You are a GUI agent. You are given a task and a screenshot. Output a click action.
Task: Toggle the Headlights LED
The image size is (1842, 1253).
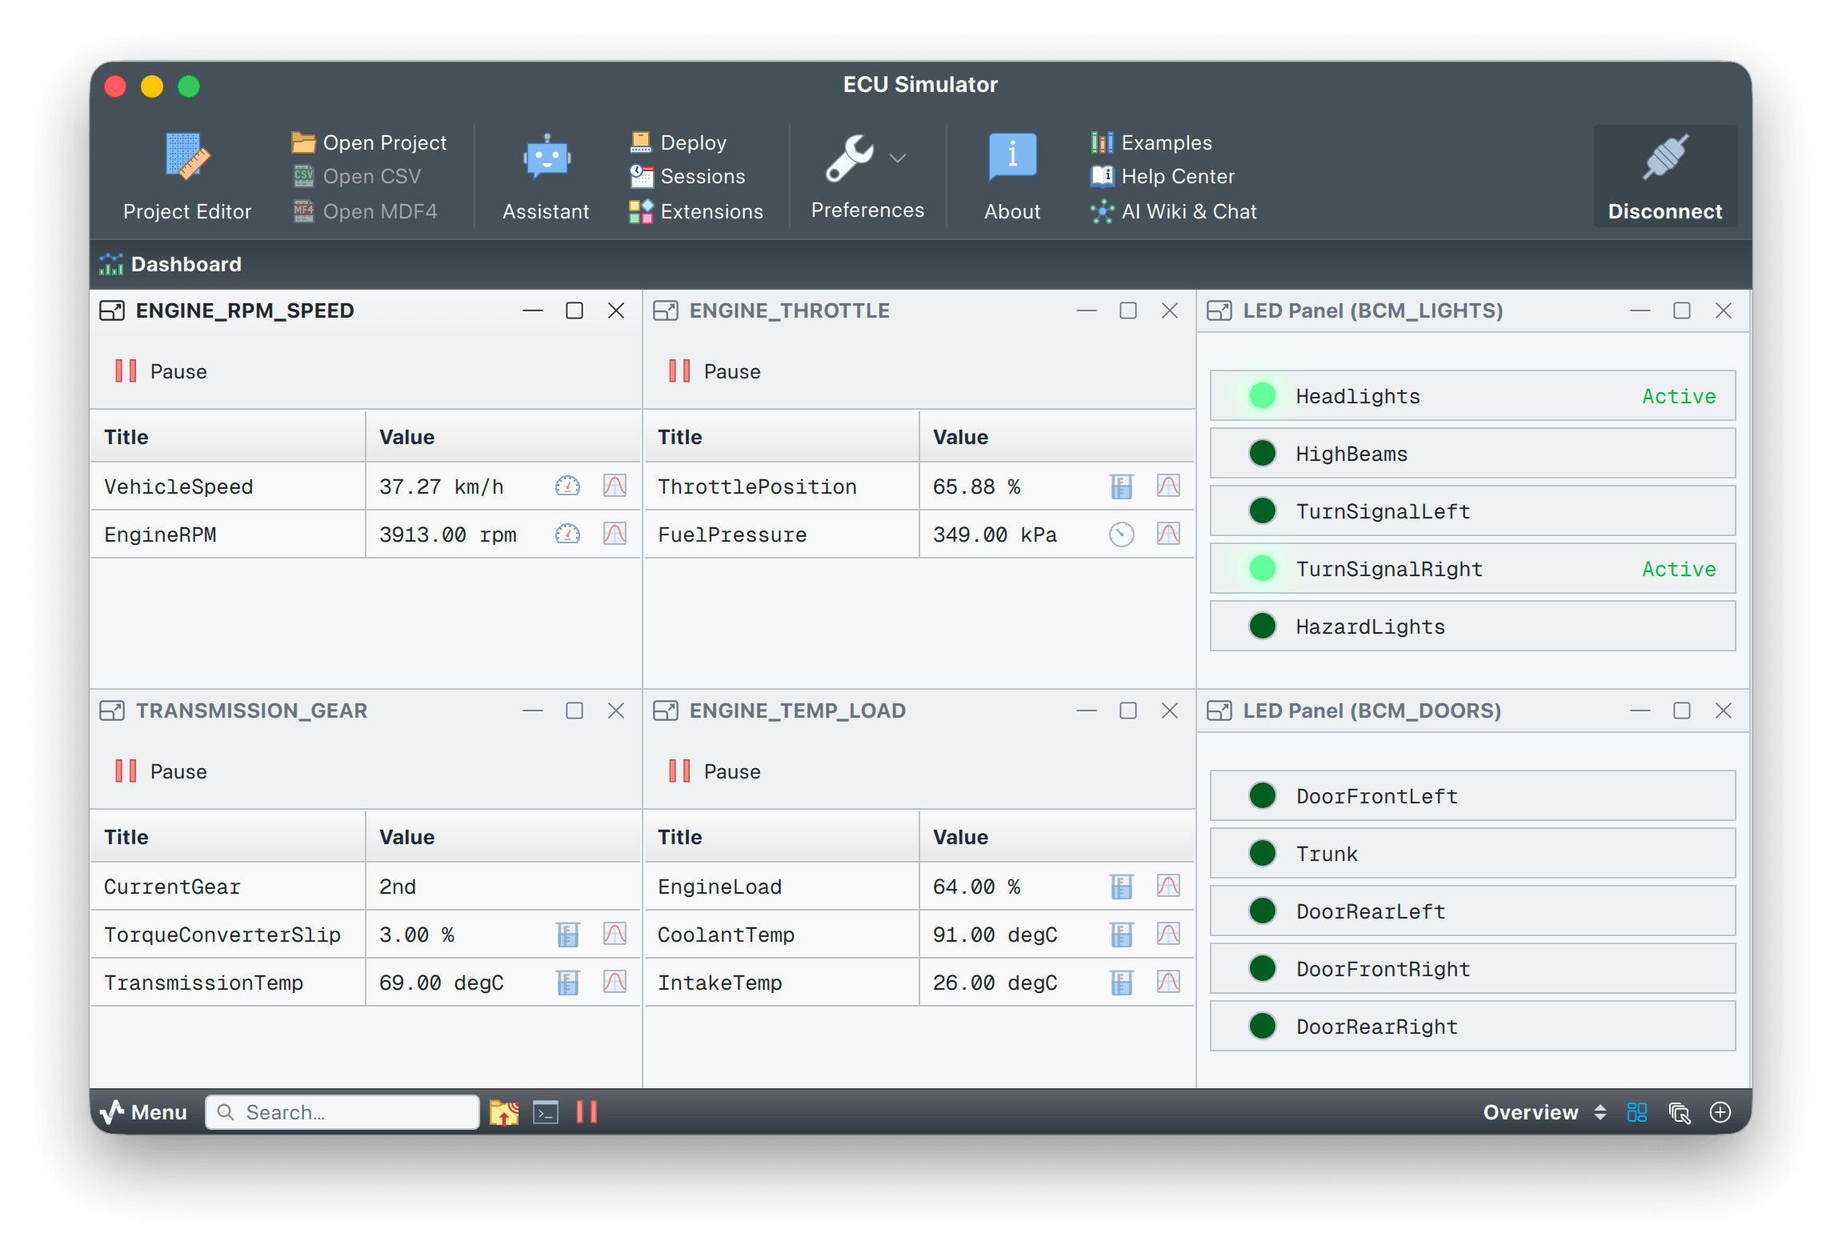1263,395
